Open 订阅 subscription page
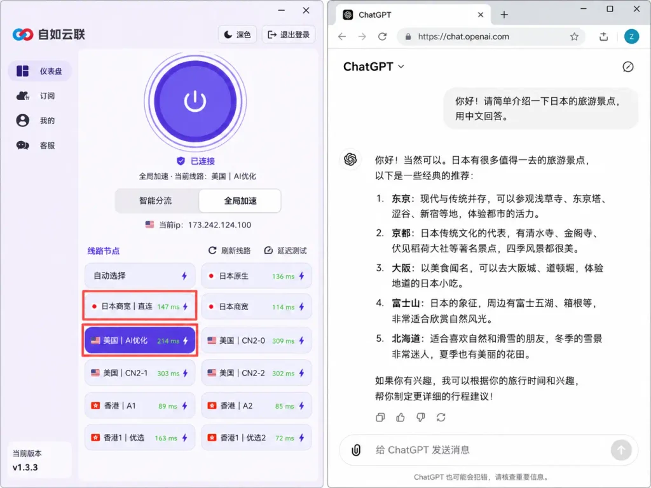Viewport: 651px width, 488px height. tap(39, 96)
